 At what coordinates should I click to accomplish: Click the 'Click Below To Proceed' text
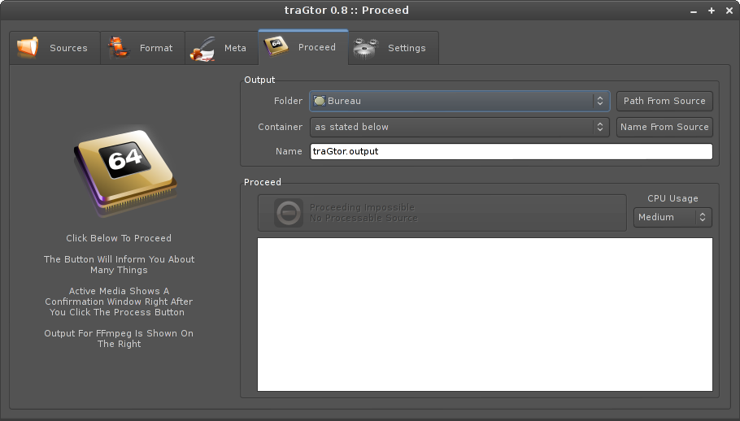[x=119, y=238]
